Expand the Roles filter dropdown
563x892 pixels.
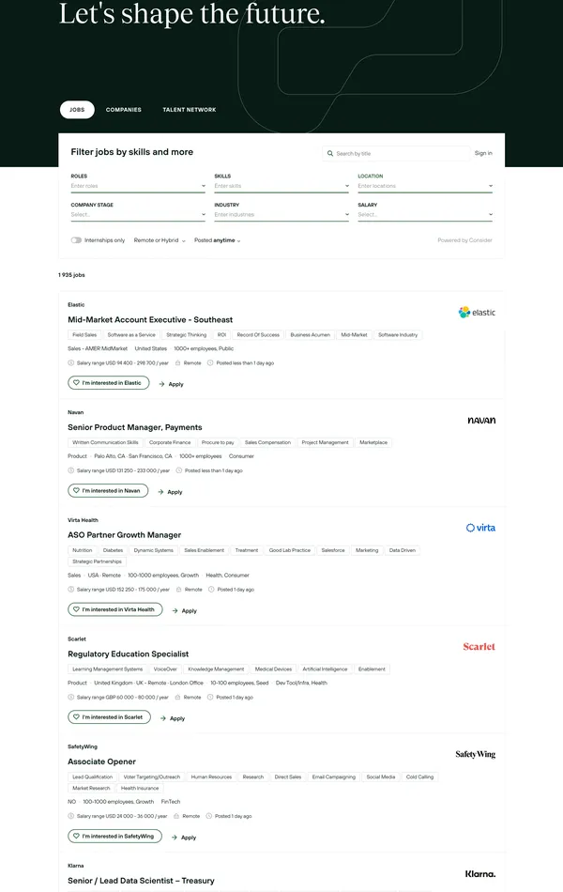point(137,186)
